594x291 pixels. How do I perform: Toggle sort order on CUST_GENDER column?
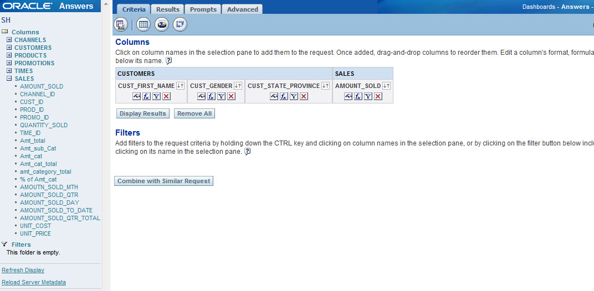pyautogui.click(x=238, y=86)
